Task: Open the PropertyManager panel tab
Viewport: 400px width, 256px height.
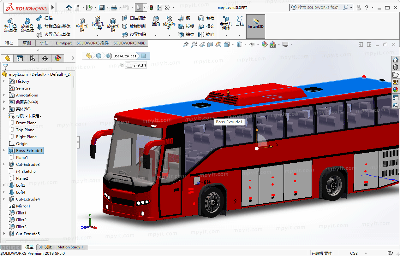Action: pos(20,58)
